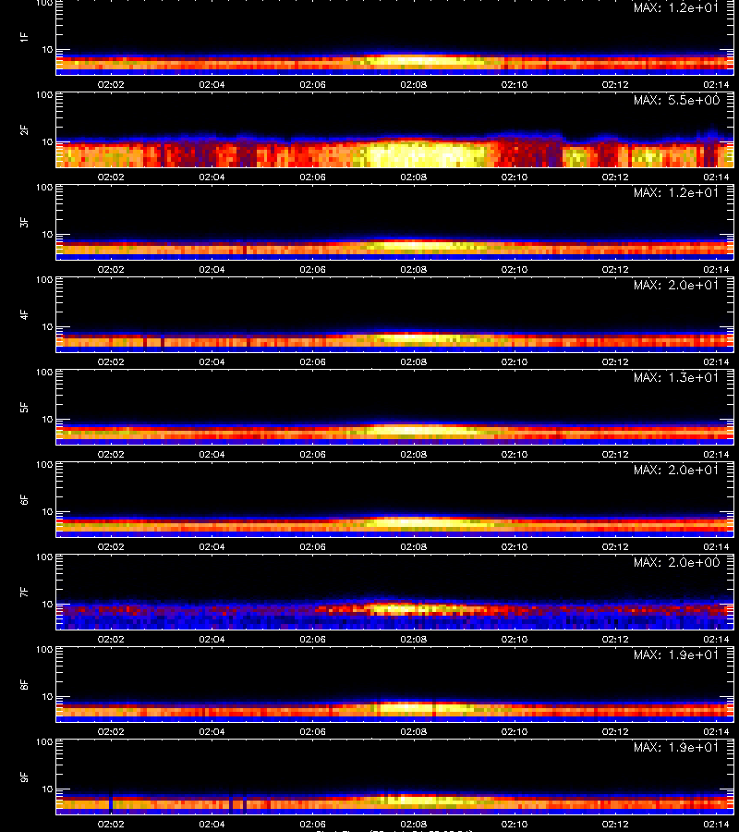Click 02:02 tick label under 4F panel
The width and height of the screenshot is (739, 832).
pos(111,361)
